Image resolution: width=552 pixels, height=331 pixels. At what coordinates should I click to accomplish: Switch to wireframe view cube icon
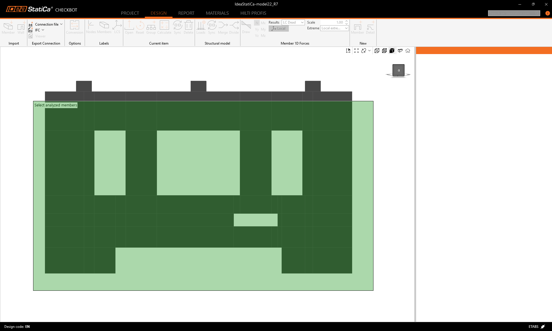click(x=377, y=51)
